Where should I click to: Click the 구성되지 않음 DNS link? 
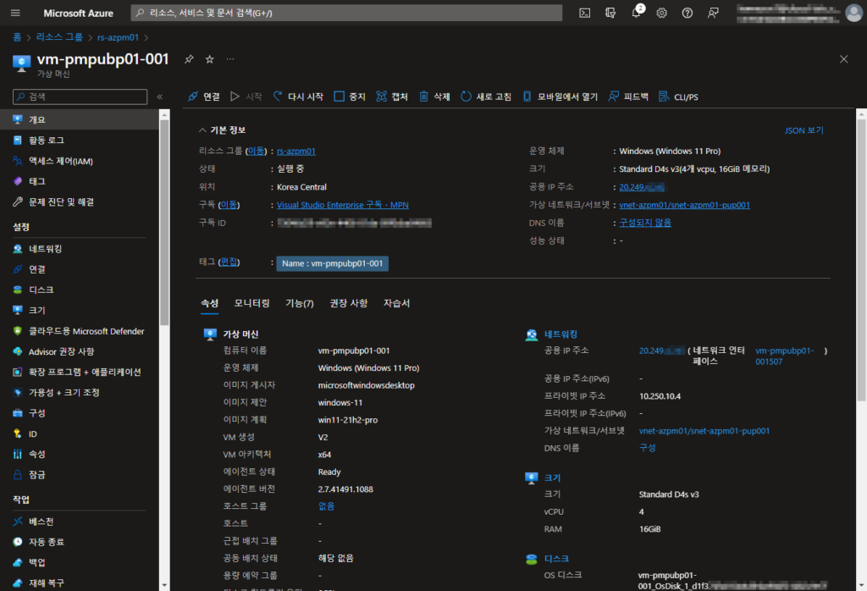[x=644, y=223]
